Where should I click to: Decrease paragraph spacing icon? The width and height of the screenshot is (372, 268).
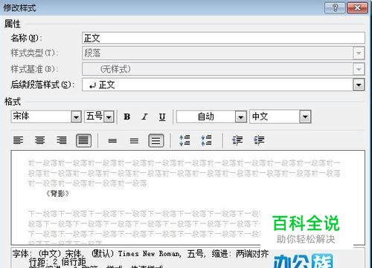tap(206, 140)
